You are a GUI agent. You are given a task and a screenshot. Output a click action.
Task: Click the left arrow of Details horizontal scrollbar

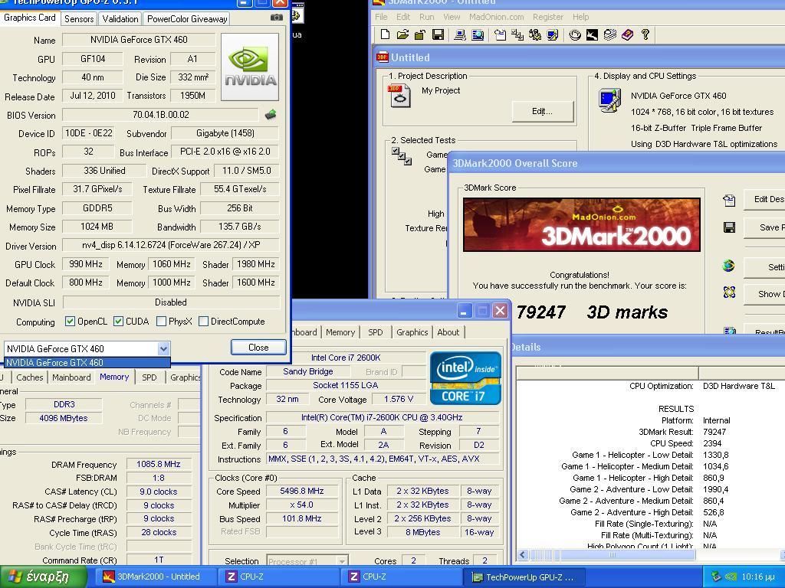(x=523, y=554)
